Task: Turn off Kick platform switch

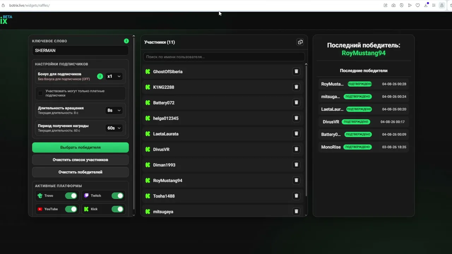Action: (118, 209)
